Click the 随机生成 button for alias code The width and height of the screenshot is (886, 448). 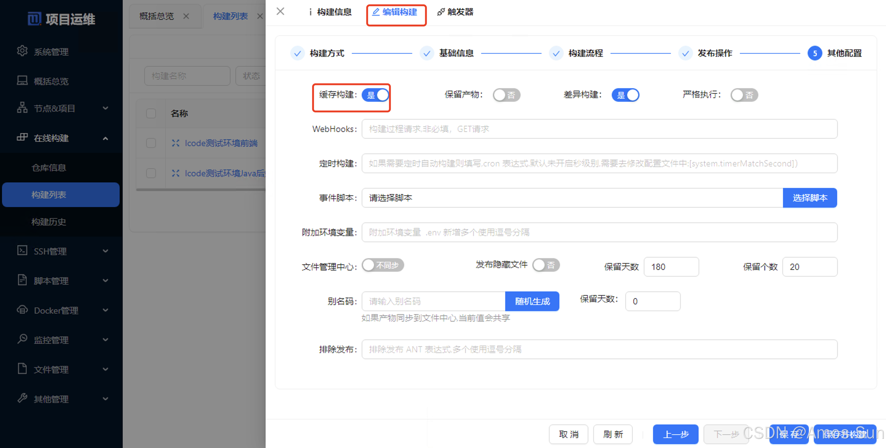(x=532, y=301)
